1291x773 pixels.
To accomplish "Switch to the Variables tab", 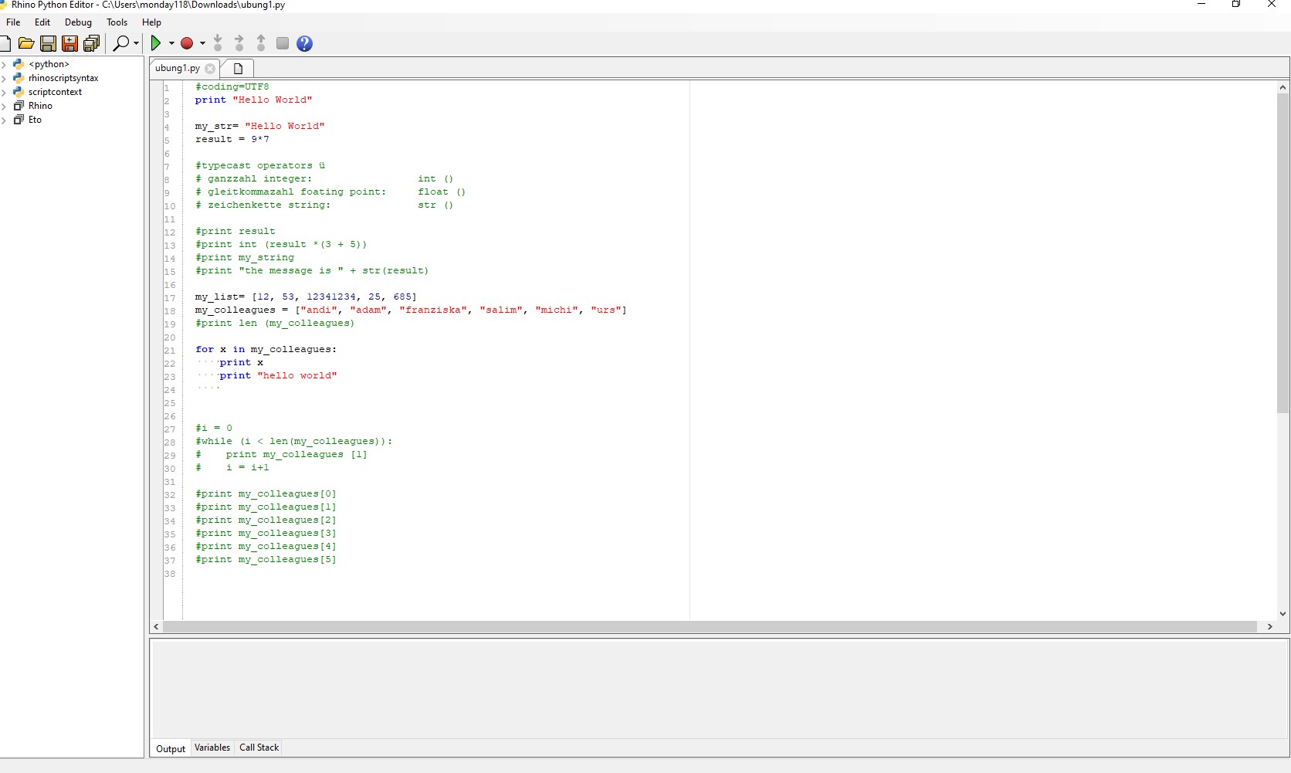I will [x=212, y=748].
